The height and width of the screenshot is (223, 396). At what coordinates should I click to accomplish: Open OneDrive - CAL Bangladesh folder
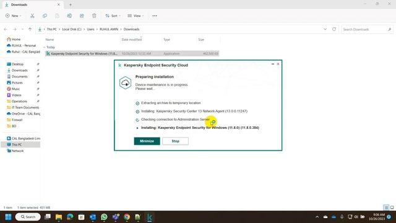click(24, 114)
